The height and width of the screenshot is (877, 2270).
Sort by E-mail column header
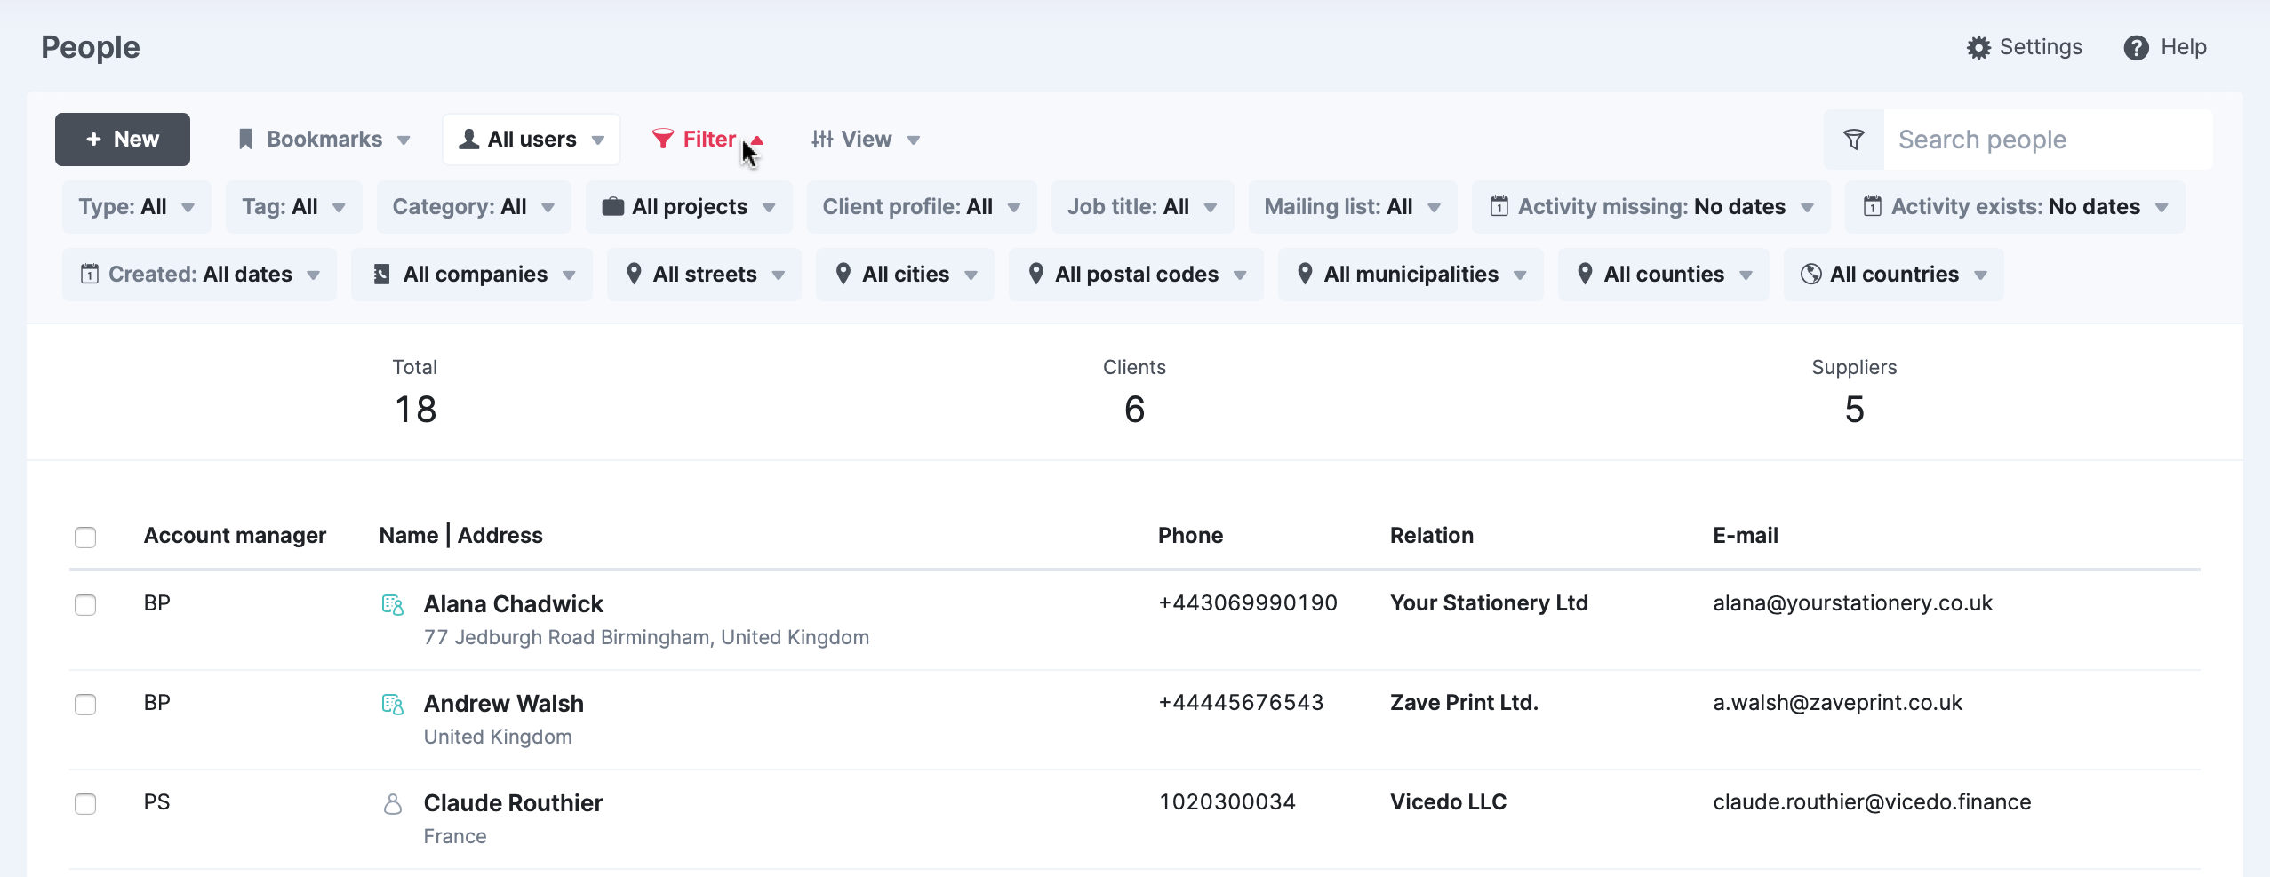click(1746, 536)
